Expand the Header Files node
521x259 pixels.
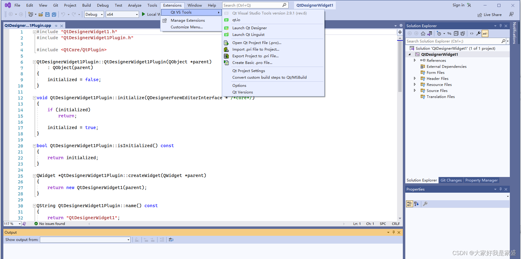[415, 78]
